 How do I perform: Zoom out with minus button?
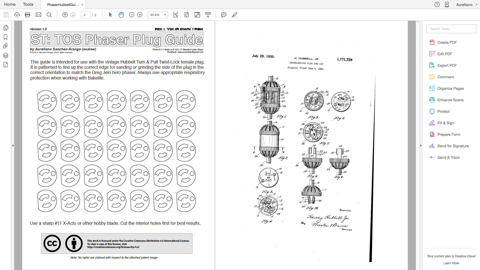pos(132,15)
